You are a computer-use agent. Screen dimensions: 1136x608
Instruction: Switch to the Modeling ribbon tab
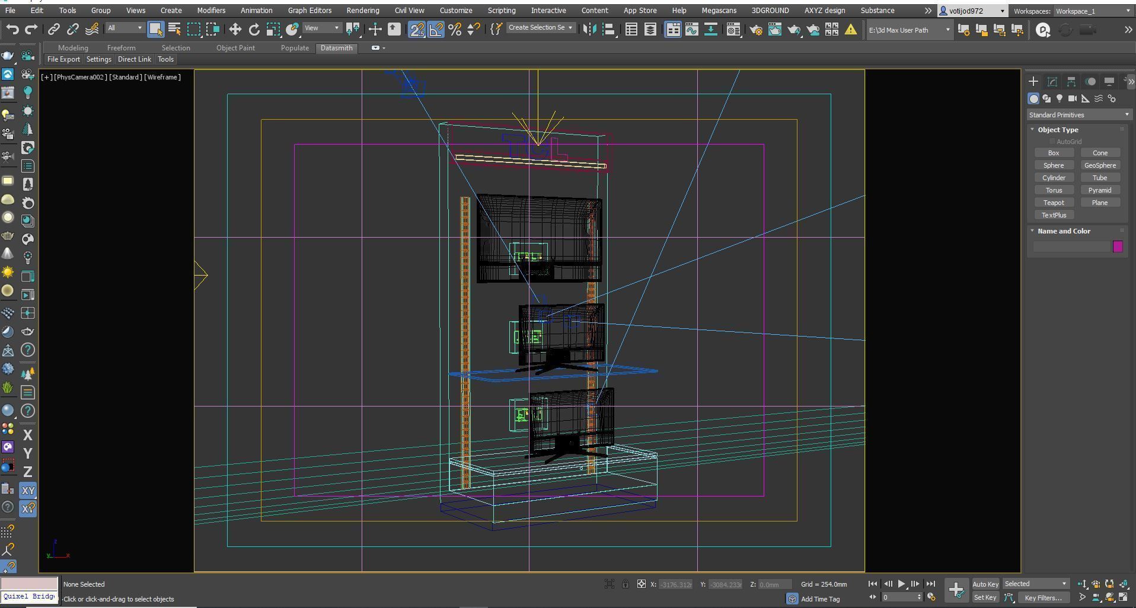(73, 48)
